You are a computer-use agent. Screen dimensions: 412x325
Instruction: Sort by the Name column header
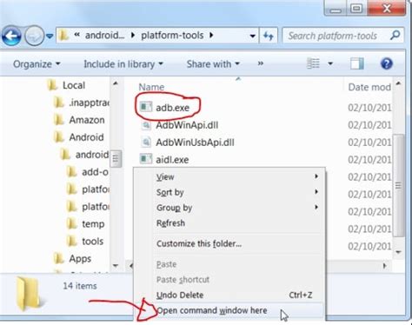pyautogui.click(x=151, y=87)
